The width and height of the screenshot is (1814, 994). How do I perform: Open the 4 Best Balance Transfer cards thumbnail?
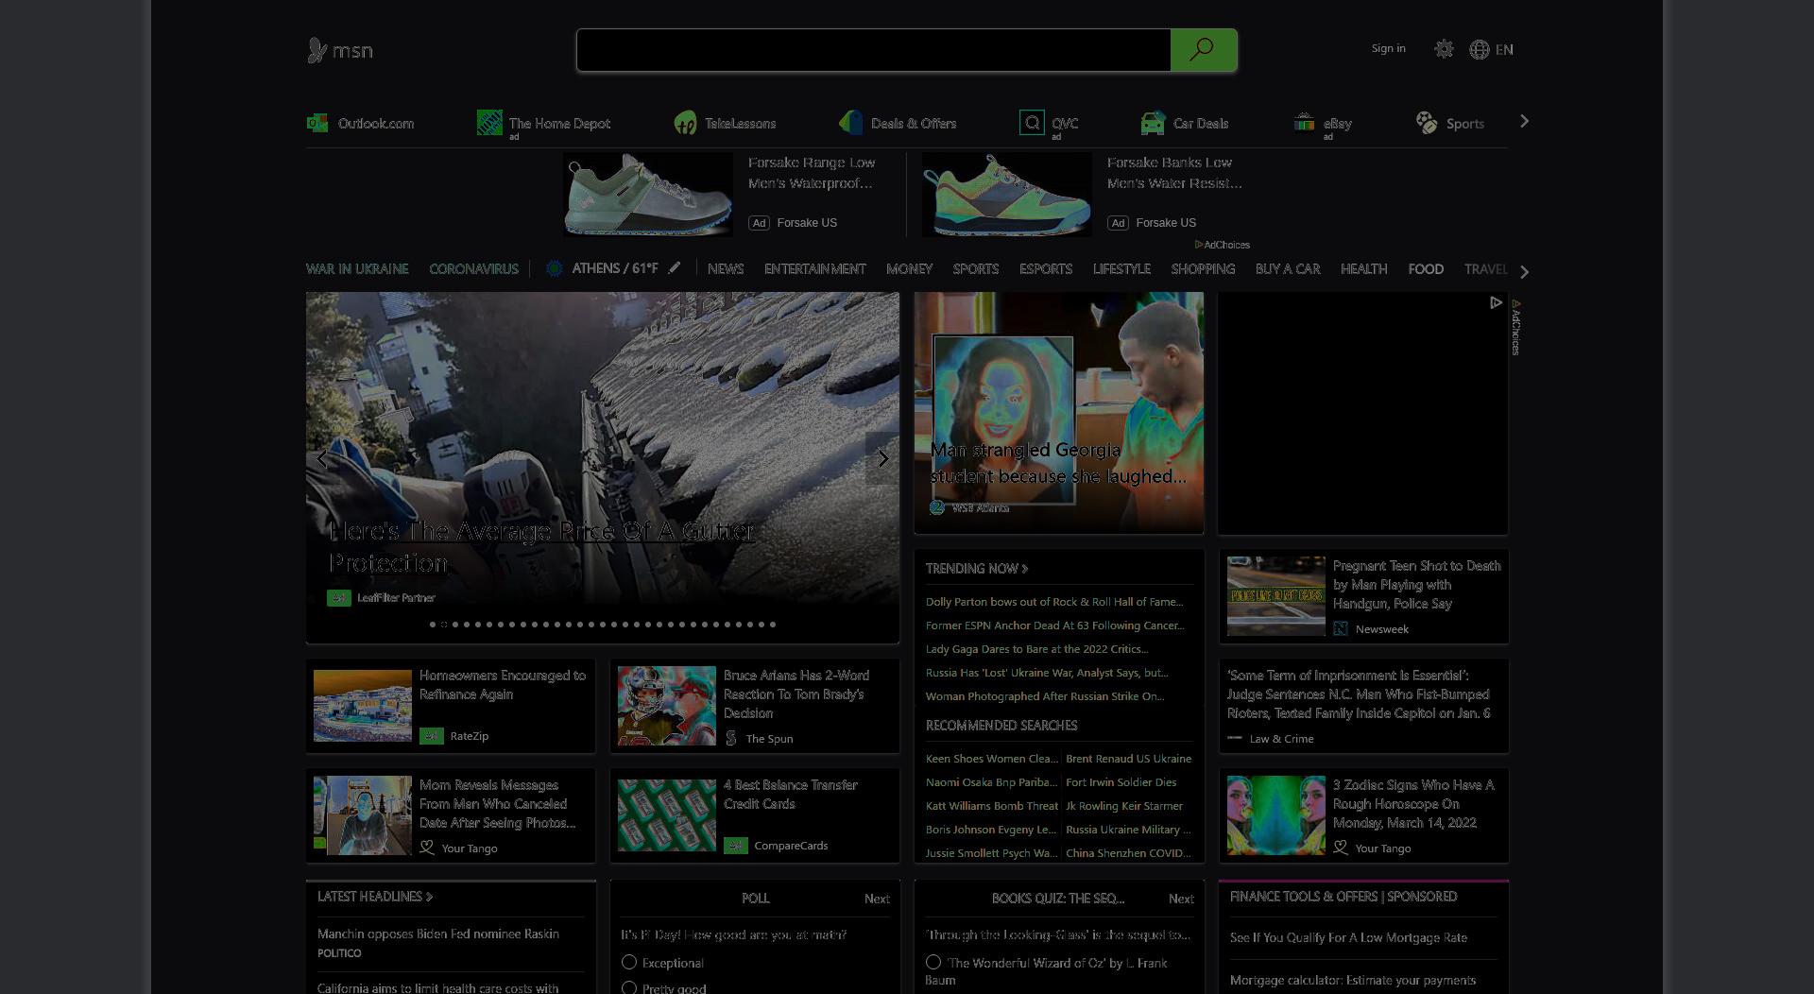[667, 815]
